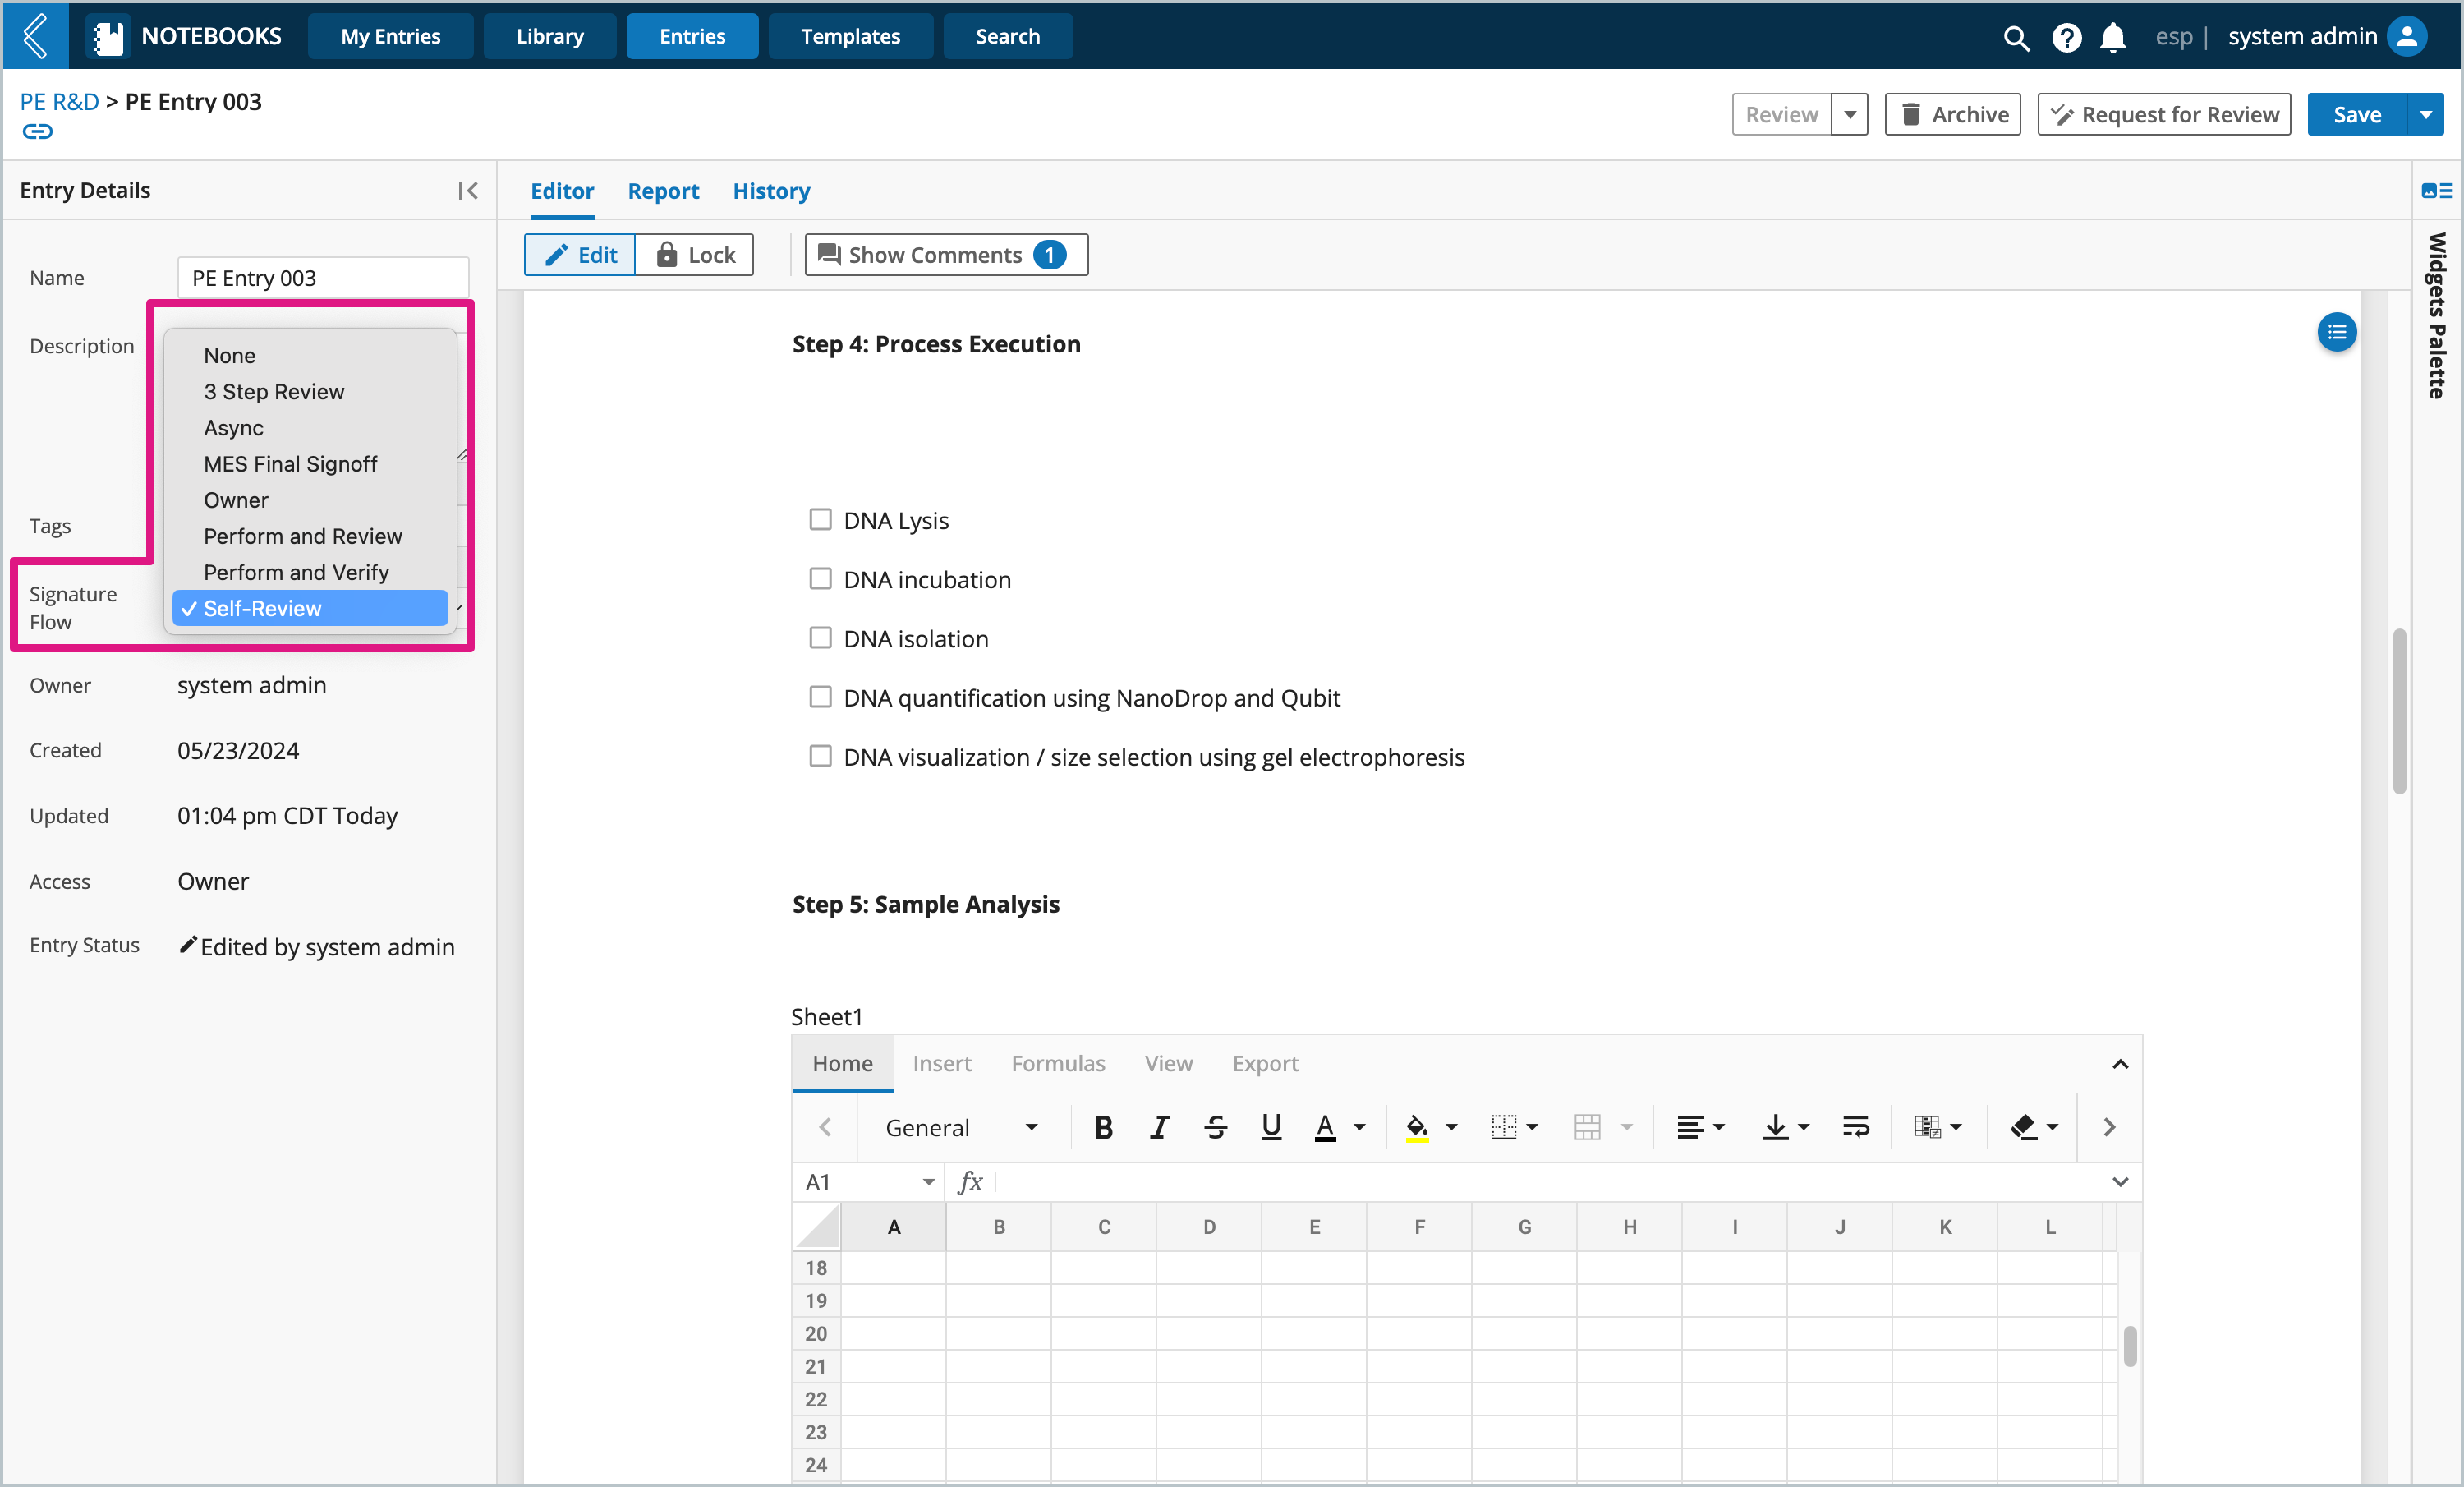This screenshot has width=2464, height=1487.
Task: Switch to the Report tab
Action: click(x=663, y=190)
